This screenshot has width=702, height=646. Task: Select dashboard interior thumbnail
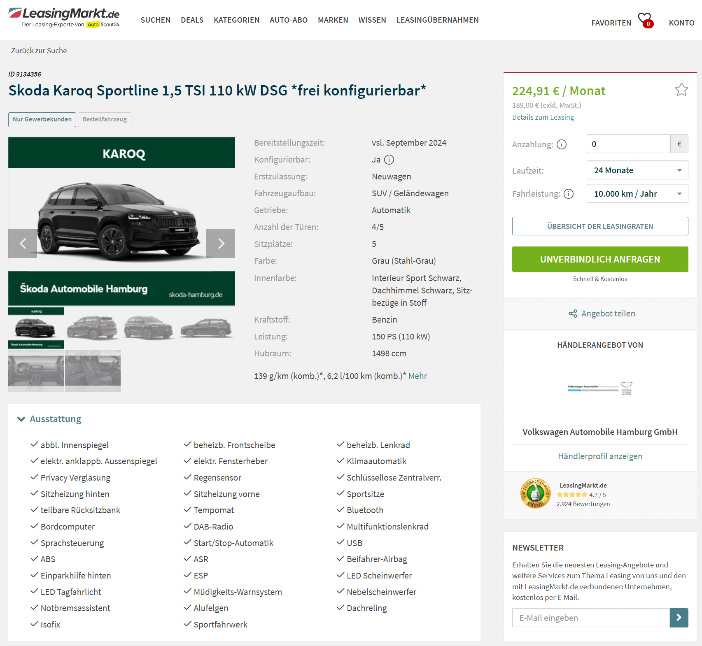pos(36,371)
